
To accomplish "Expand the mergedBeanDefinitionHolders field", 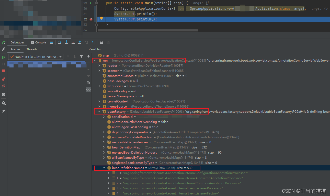I will [x=104, y=153].
